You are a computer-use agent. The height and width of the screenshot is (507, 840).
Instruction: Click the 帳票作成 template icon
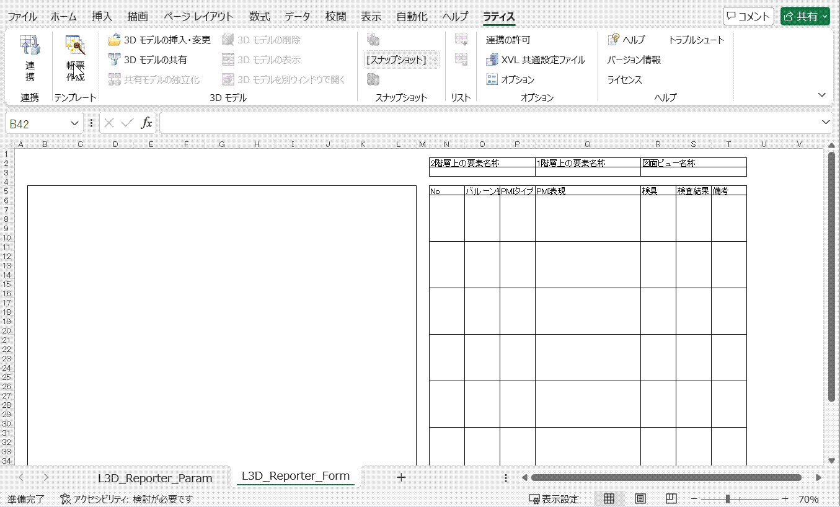pos(76,60)
